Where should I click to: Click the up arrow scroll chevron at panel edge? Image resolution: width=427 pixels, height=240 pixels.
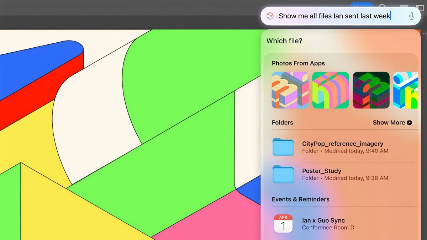pyautogui.click(x=424, y=33)
